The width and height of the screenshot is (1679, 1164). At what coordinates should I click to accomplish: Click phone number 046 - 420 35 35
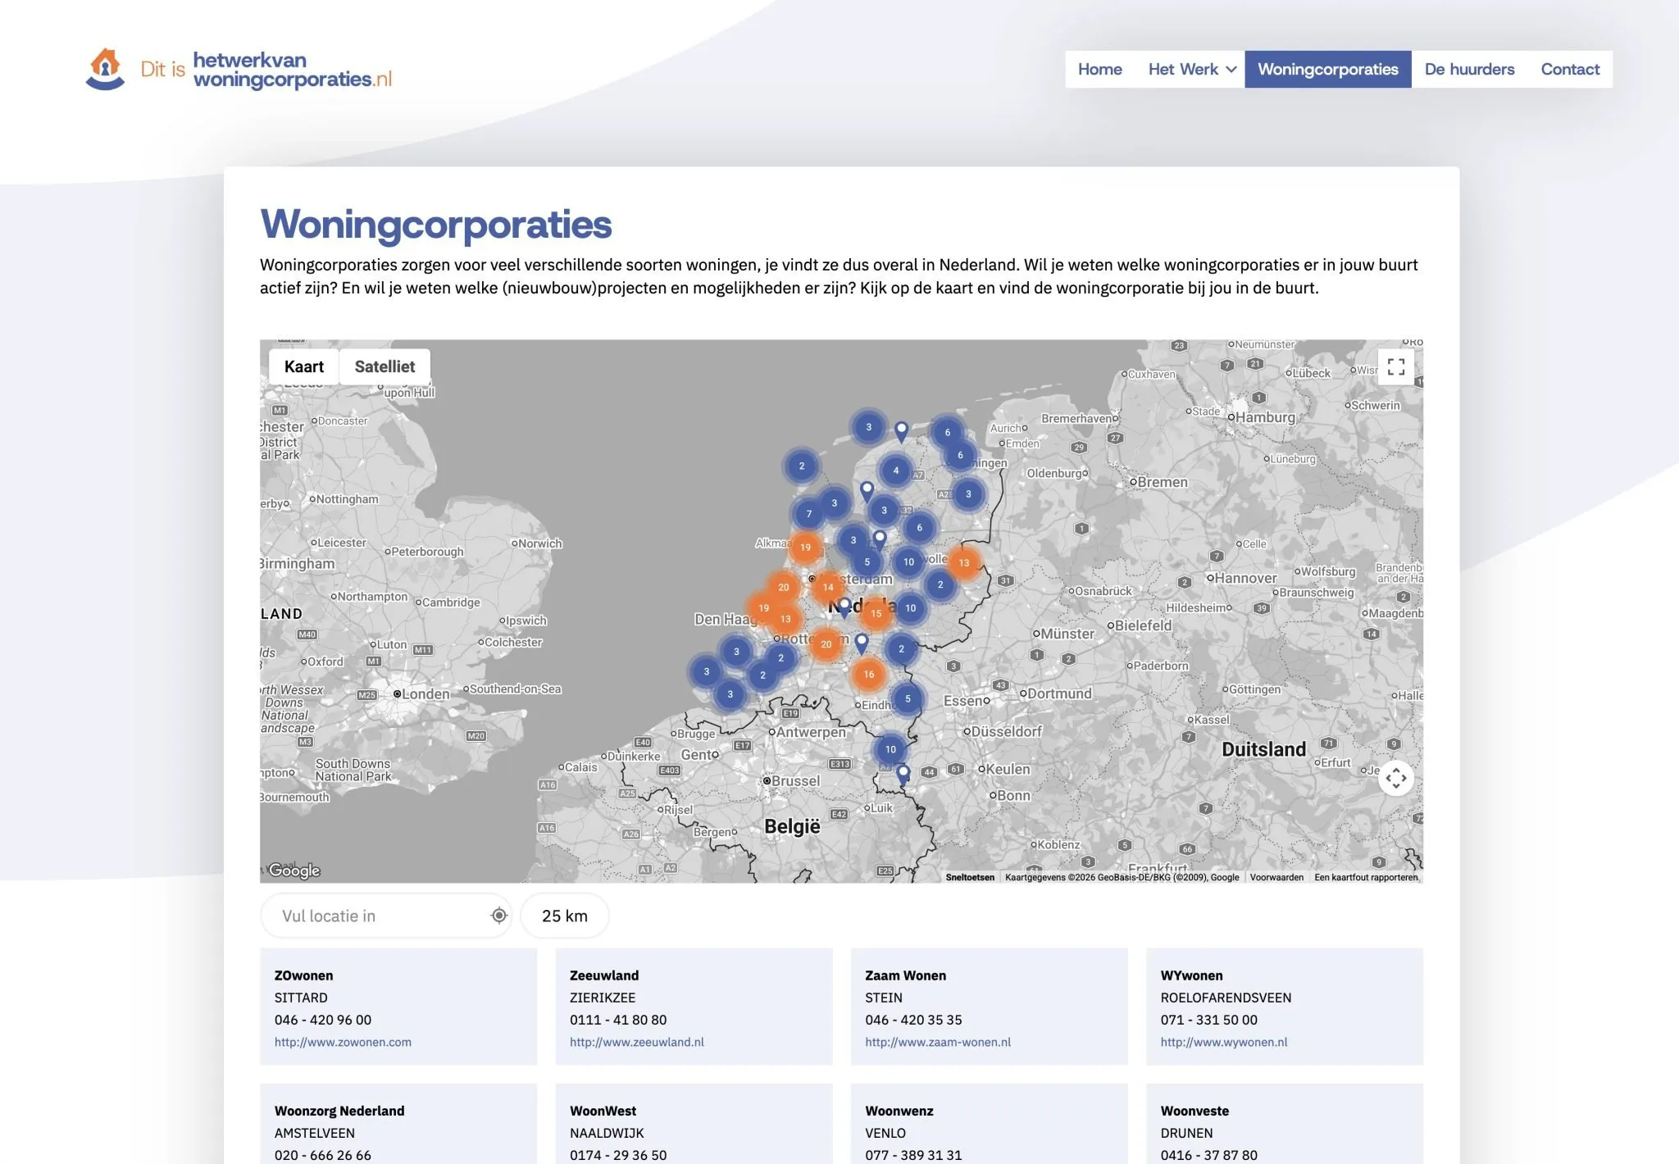(914, 1020)
